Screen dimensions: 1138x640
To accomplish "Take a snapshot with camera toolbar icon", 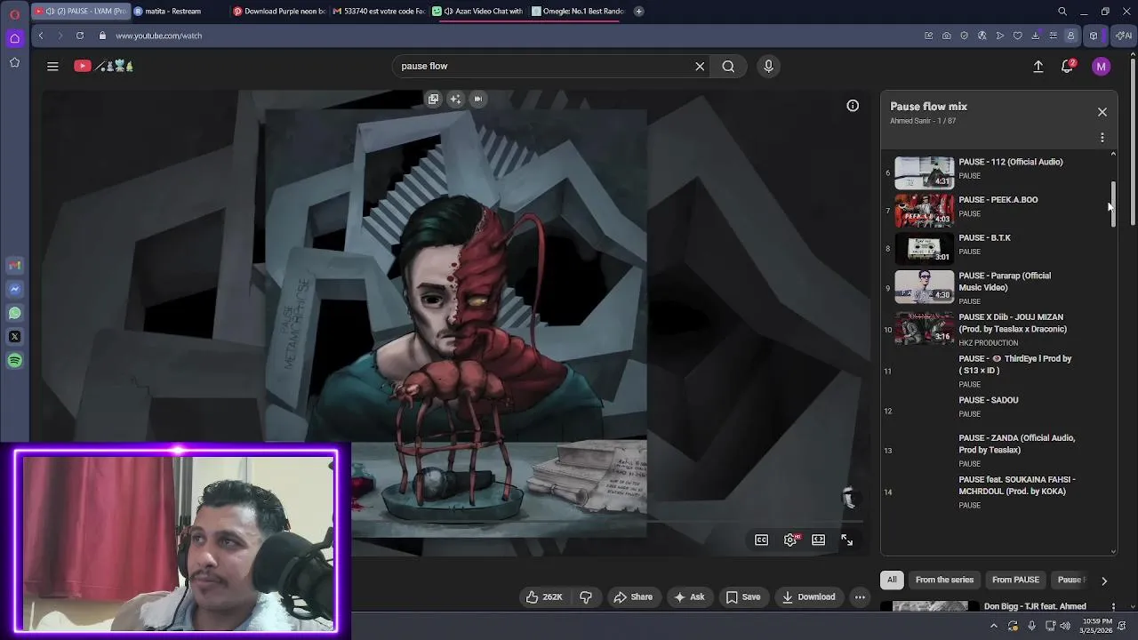I will pyautogui.click(x=947, y=36).
